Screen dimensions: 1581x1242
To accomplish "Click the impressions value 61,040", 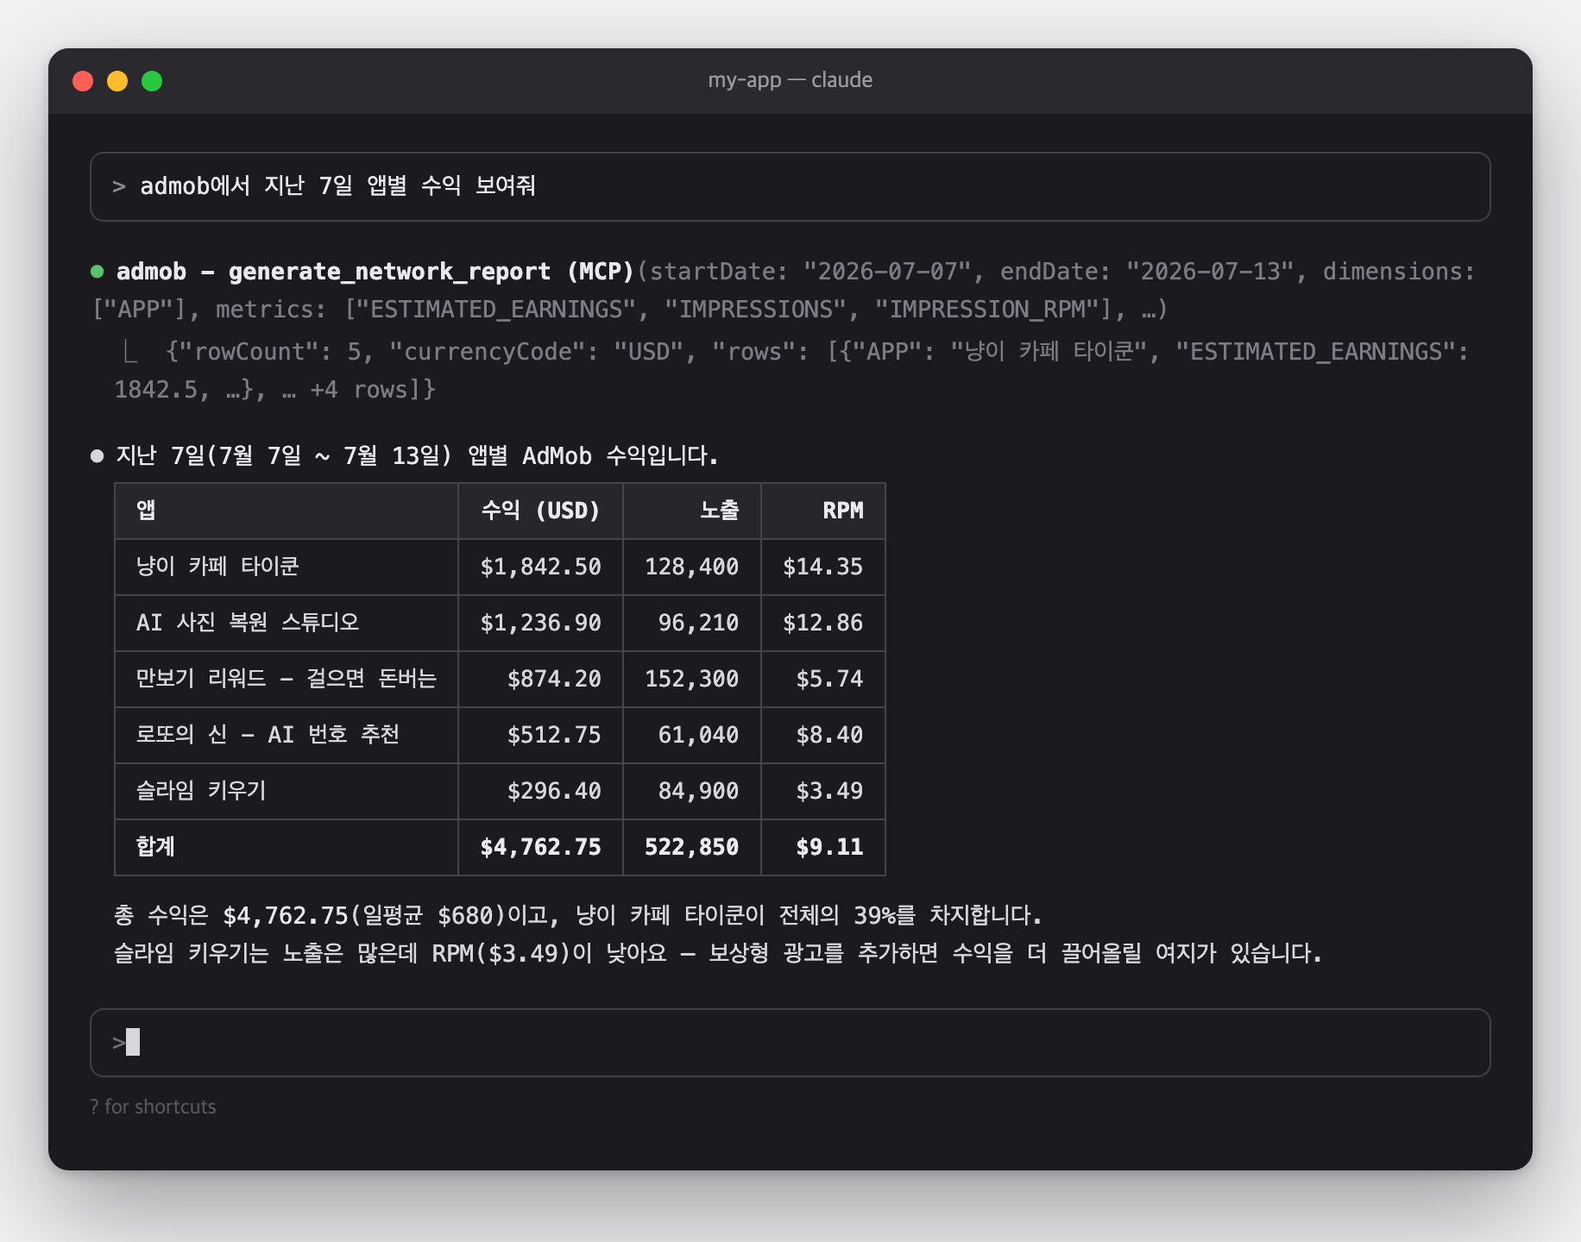I will (698, 735).
